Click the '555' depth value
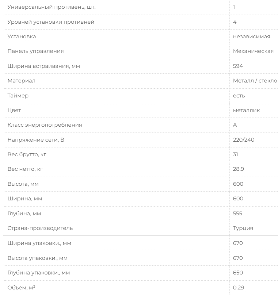This screenshot has width=278, height=296. [237, 214]
